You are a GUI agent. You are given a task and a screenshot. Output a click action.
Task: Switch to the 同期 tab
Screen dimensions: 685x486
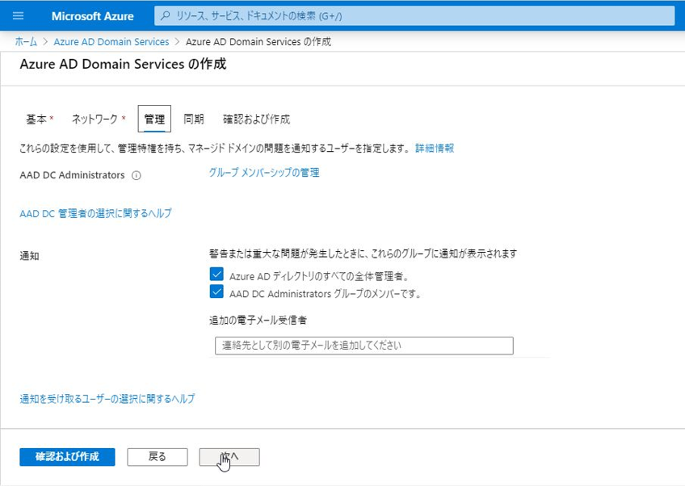(194, 119)
